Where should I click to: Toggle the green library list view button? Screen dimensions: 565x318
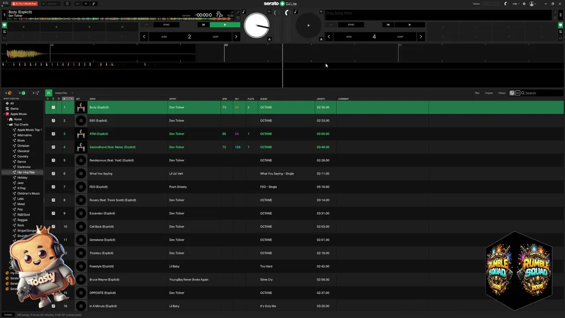49,93
